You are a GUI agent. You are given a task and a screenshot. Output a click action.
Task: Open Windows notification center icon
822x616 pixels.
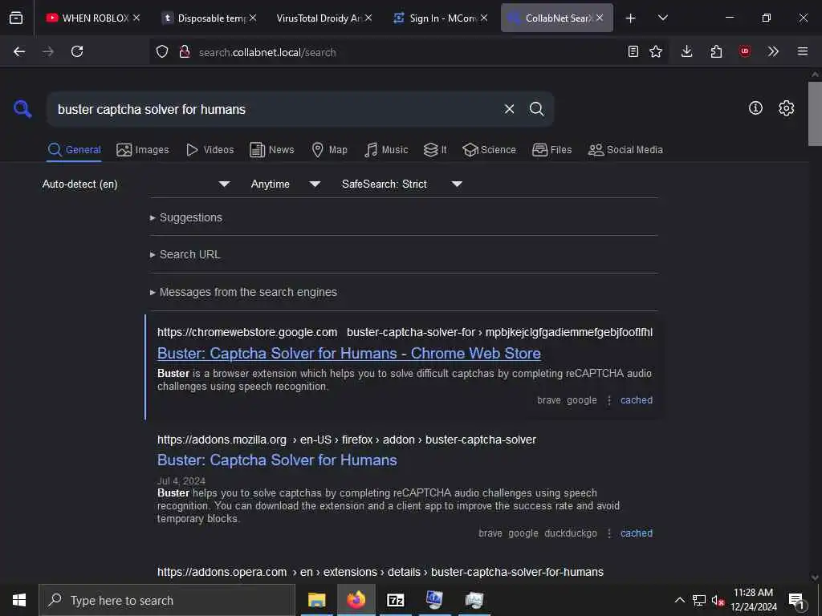pos(796,600)
